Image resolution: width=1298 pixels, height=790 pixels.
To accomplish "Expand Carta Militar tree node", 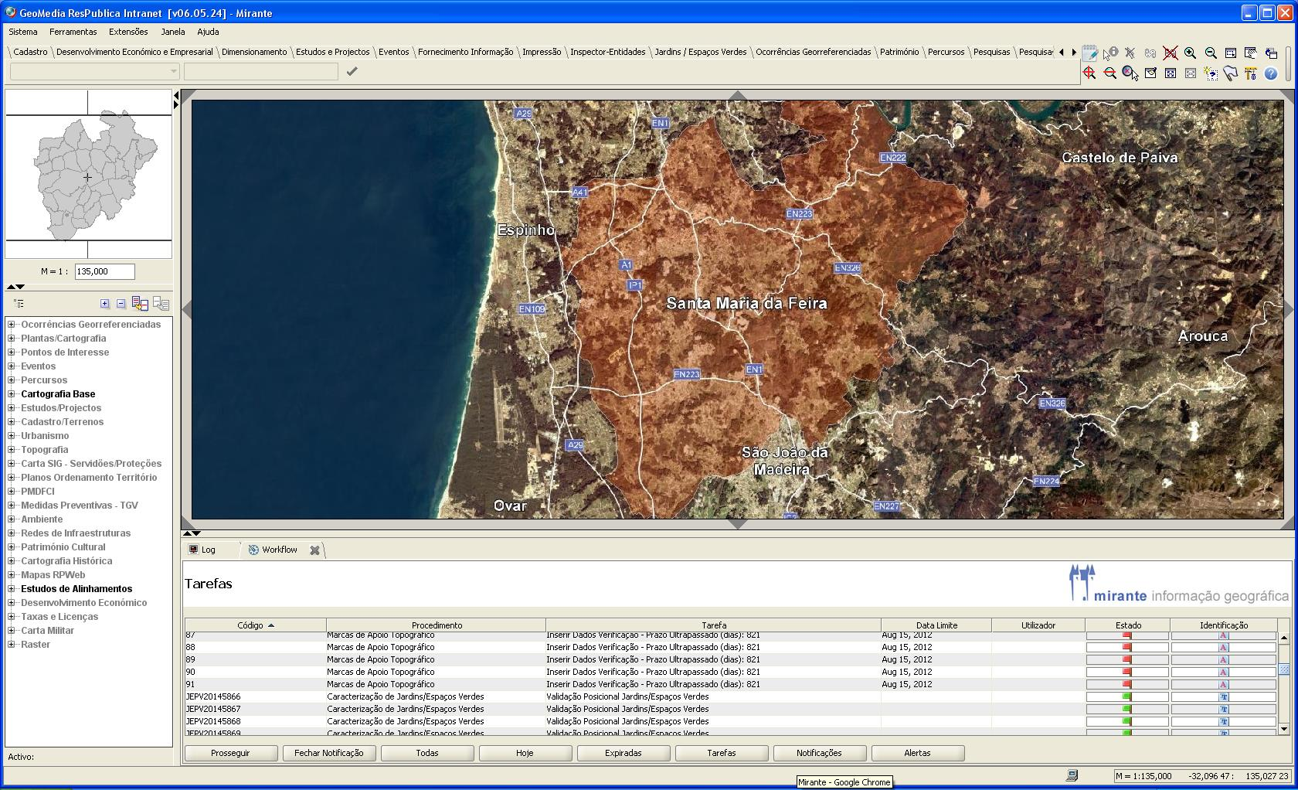I will tap(12, 631).
